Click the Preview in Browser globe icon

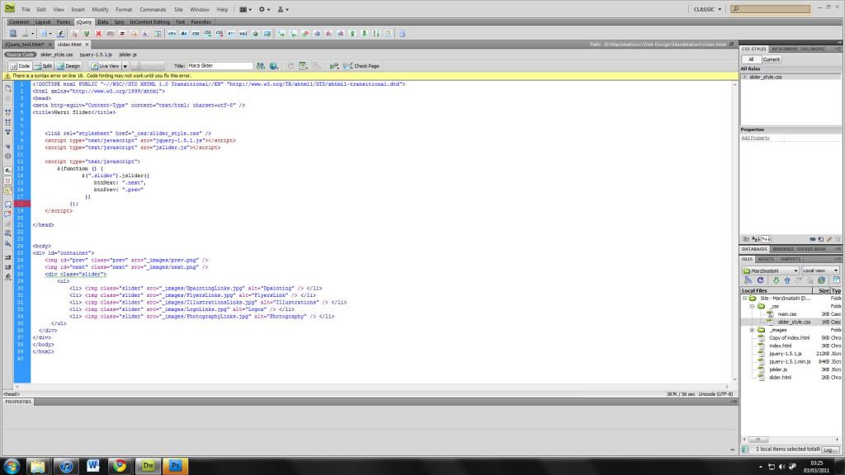(275, 66)
